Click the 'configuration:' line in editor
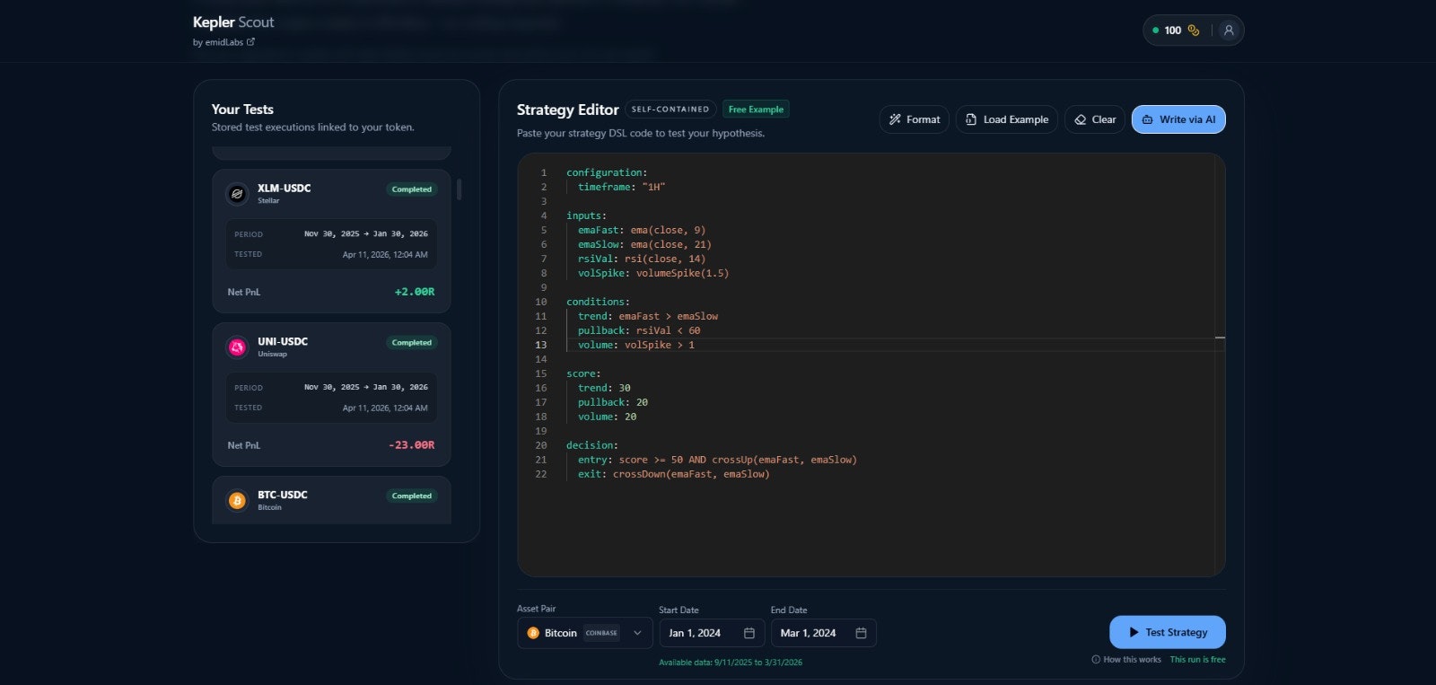The width and height of the screenshot is (1436, 685). tap(607, 172)
